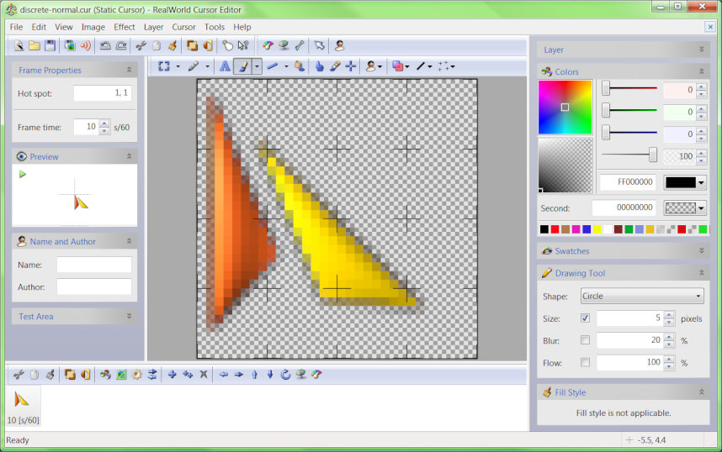Click the Save floppy disk icon
722x452 pixels.
50,45
